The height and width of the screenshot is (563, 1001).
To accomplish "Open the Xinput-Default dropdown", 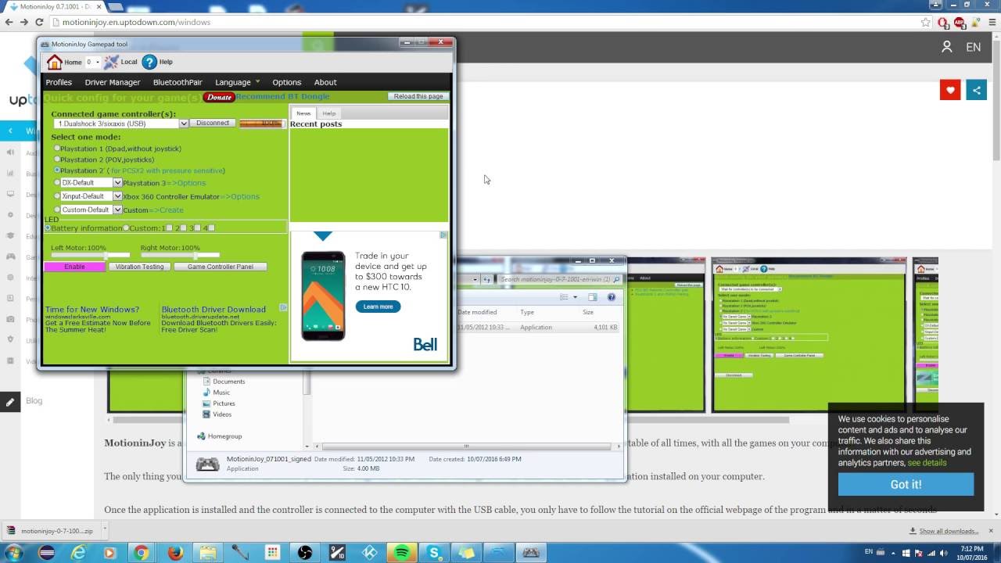I will point(117,195).
